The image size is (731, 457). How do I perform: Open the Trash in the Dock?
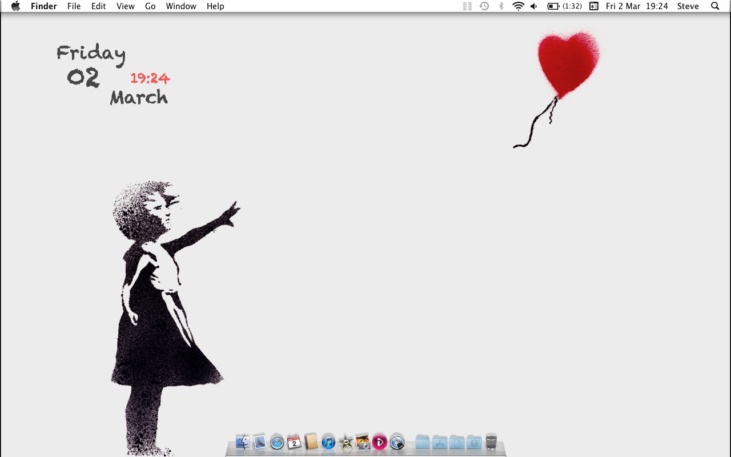click(x=491, y=442)
